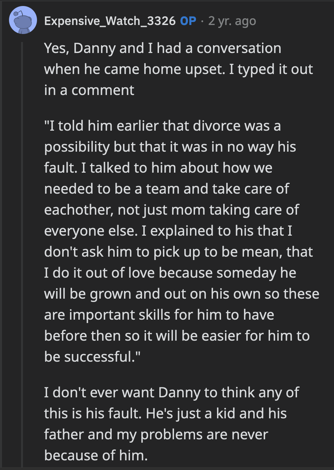Viewport: 334px width, 470px height.
Task: Click the avatar's circular background
Action: click(x=22, y=21)
